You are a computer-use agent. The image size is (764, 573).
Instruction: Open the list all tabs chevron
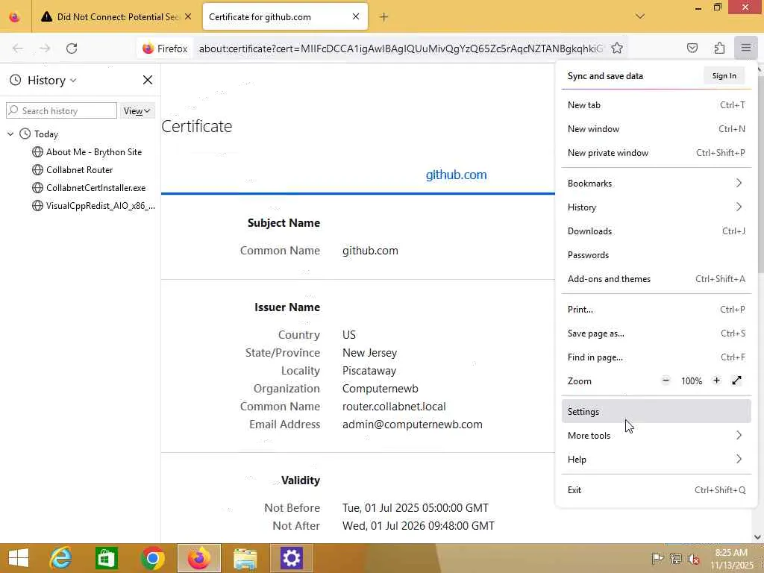640,16
